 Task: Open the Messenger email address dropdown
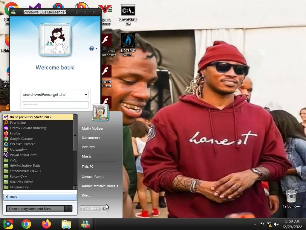click(86, 95)
